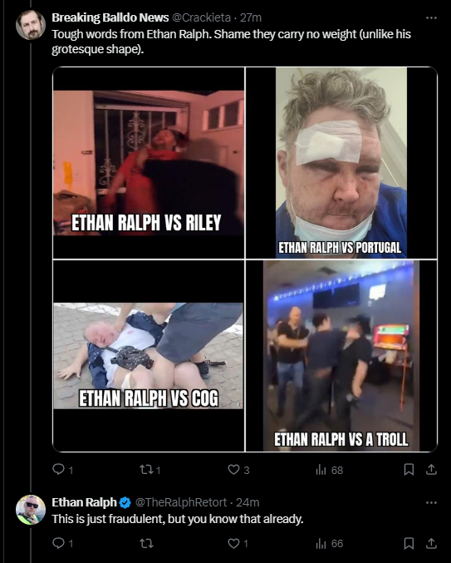Open more options on Breaking Balldo News tweet
Image resolution: width=451 pixels, height=563 pixels.
coord(431,17)
